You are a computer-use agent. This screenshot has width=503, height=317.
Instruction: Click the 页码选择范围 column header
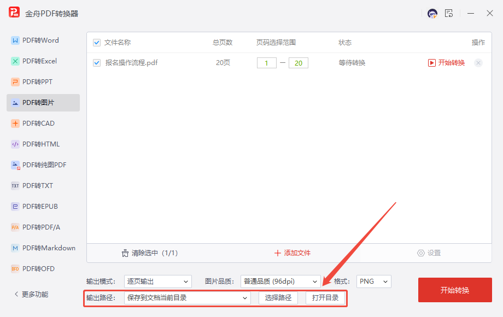276,43
